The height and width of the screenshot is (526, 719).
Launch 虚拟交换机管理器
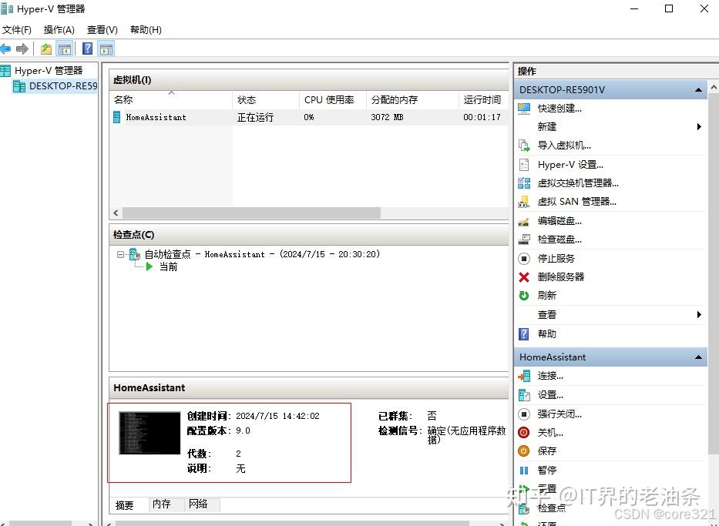tap(576, 183)
